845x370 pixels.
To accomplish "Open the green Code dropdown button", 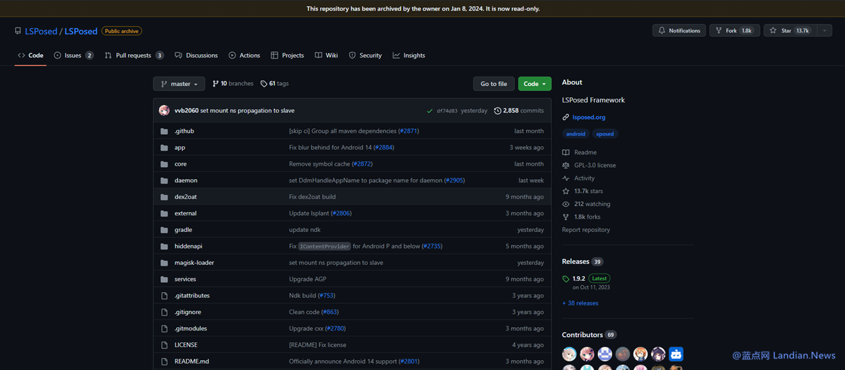I will 535,84.
